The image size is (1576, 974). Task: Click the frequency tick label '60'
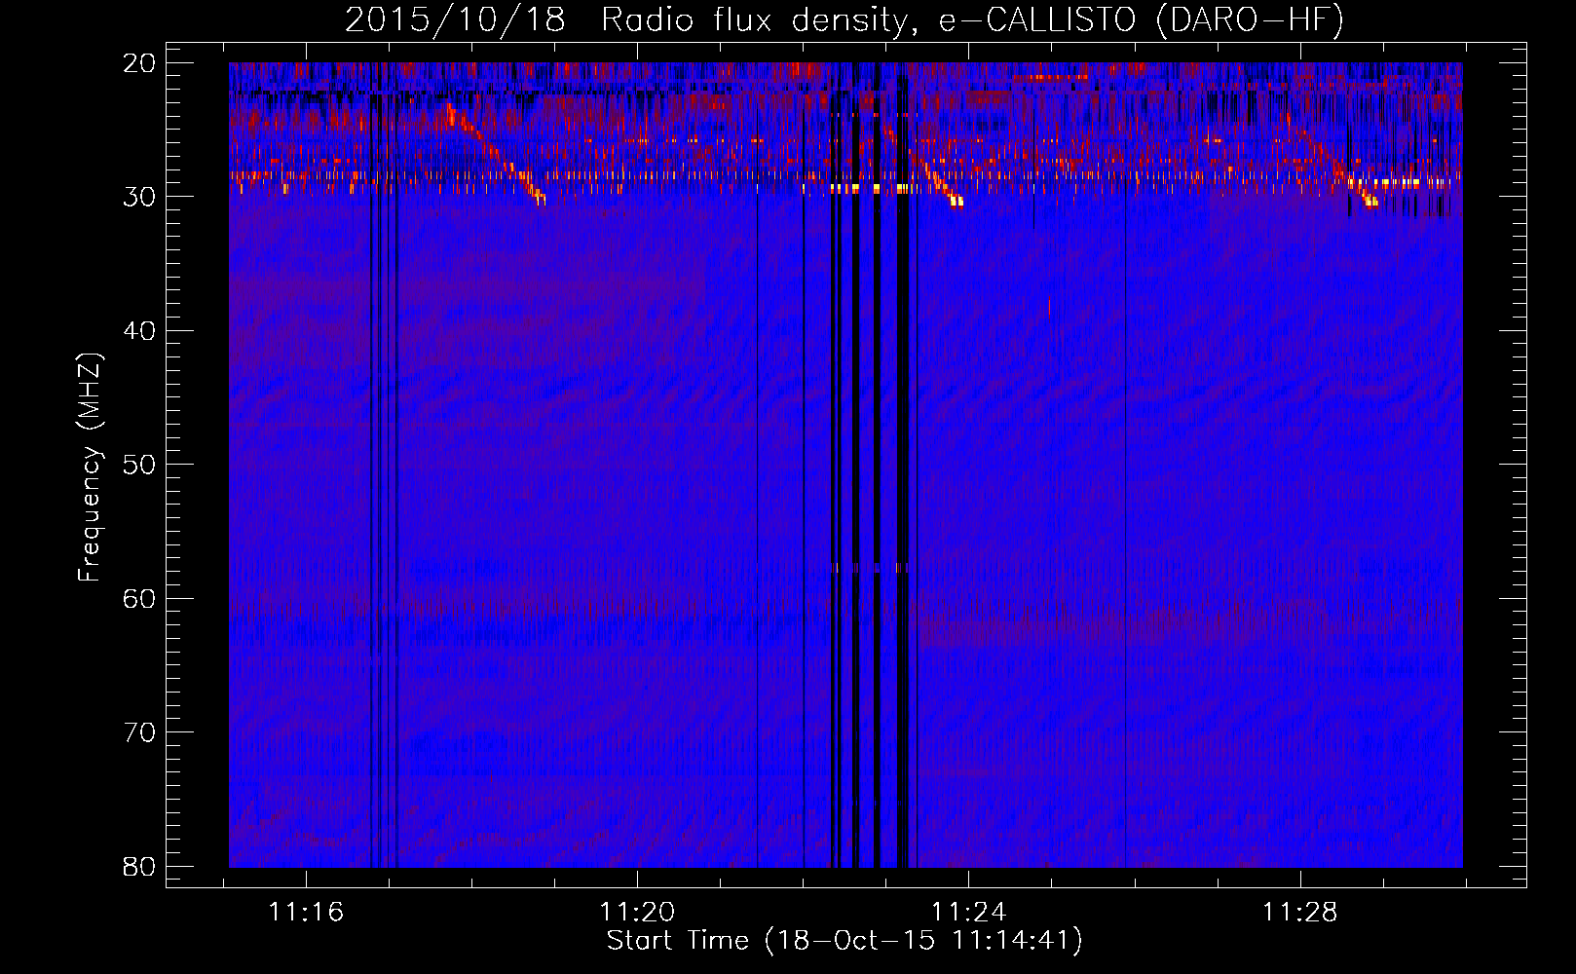coord(139,599)
